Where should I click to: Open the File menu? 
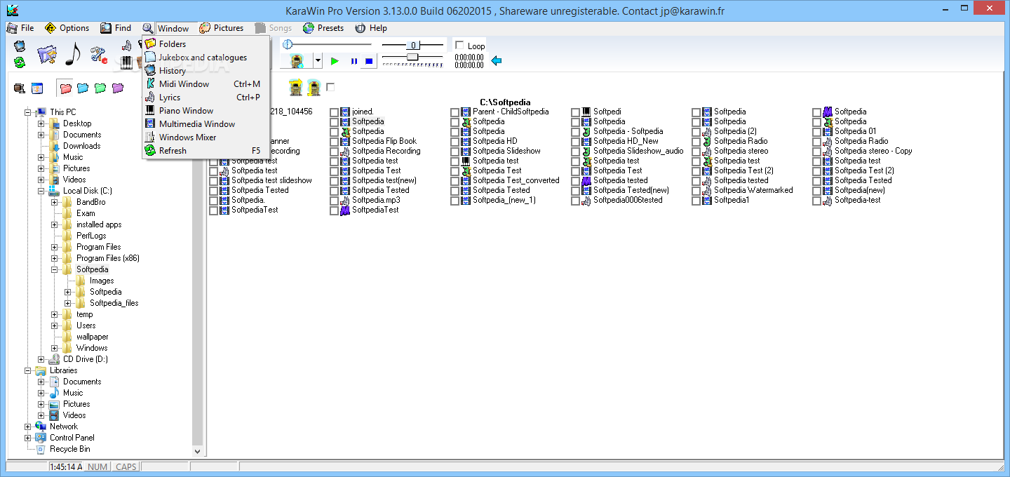tap(20, 28)
